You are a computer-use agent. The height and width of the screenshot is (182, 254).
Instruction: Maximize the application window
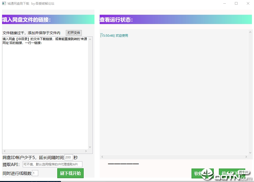[236, 3]
